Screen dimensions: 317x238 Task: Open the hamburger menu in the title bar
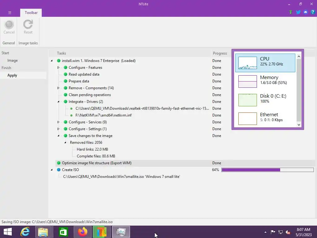pos(10,12)
